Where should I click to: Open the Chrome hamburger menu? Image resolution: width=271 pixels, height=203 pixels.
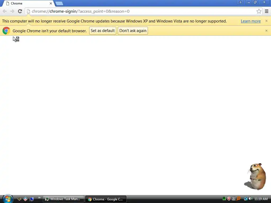267,11
